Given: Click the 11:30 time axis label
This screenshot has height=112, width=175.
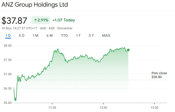Looking at the screenshot, I should [52, 107].
